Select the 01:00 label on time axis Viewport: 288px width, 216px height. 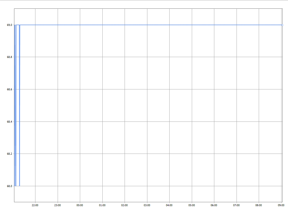[x=102, y=205]
